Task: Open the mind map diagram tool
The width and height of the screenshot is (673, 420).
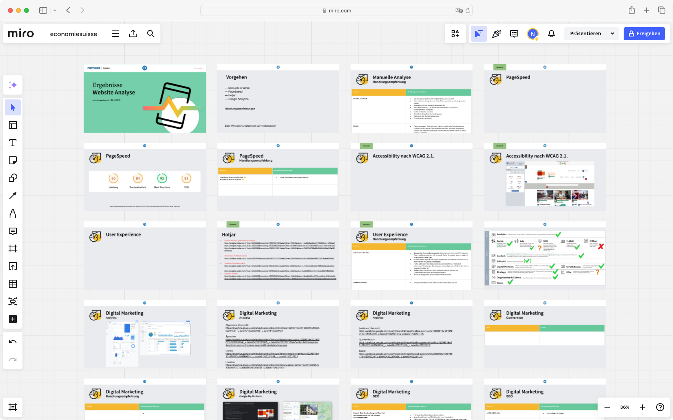Action: pyautogui.click(x=13, y=301)
